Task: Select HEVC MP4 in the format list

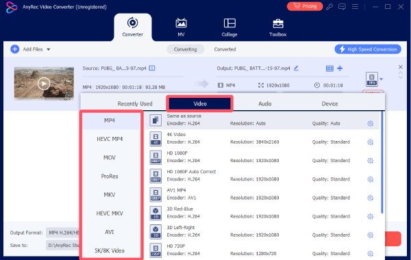Action: [110, 139]
